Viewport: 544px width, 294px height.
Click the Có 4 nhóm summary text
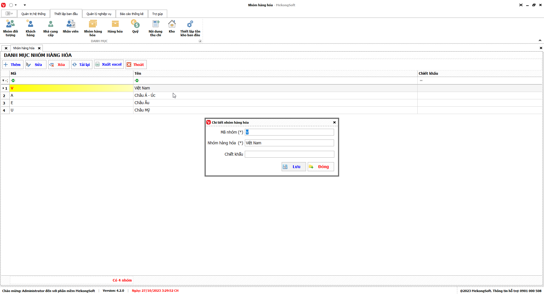[122, 280]
